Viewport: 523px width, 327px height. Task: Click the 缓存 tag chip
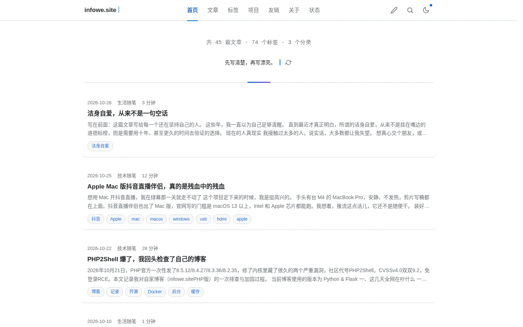[195, 292]
